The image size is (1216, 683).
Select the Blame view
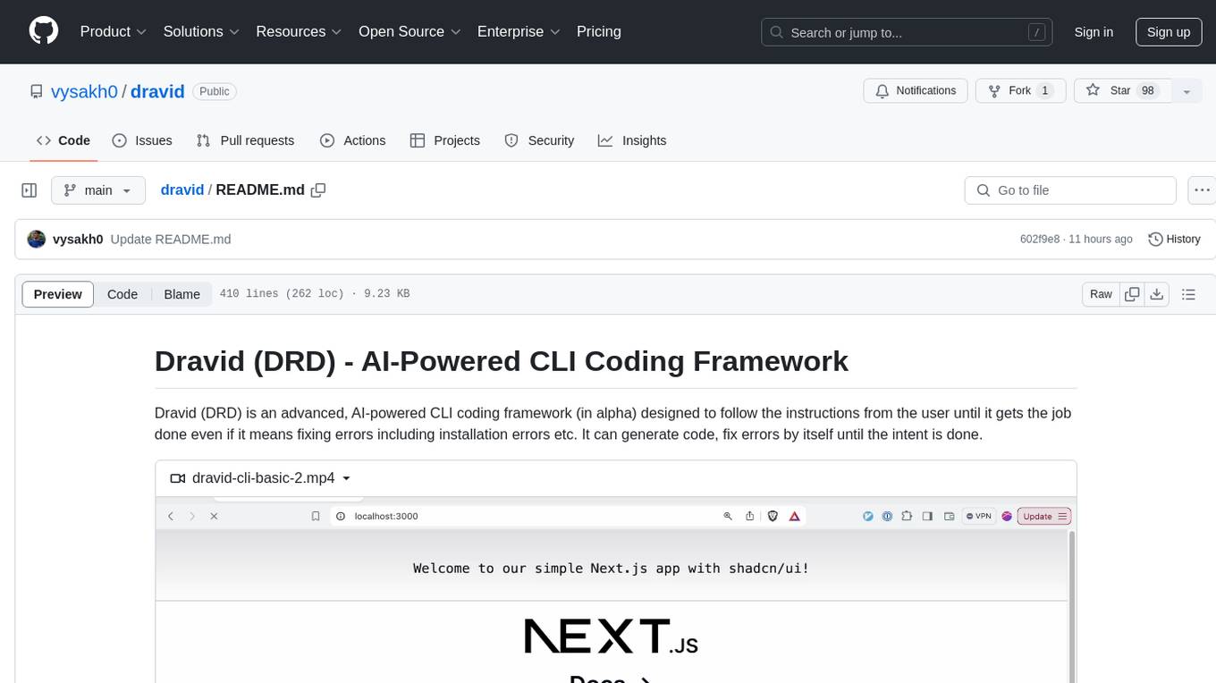182,294
